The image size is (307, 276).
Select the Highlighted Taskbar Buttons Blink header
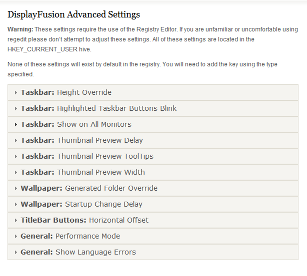98,108
